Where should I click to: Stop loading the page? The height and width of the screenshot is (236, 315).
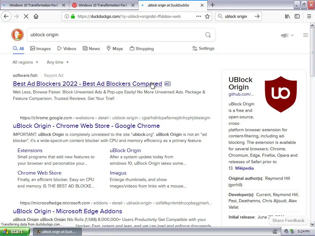26,17
